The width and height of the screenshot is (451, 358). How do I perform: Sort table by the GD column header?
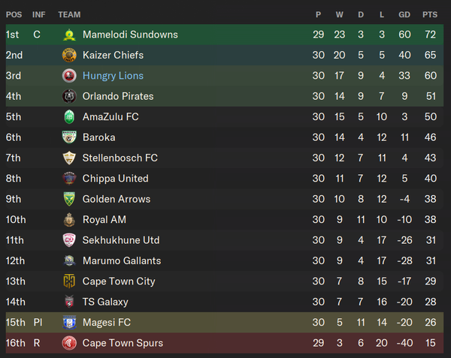[x=405, y=14]
